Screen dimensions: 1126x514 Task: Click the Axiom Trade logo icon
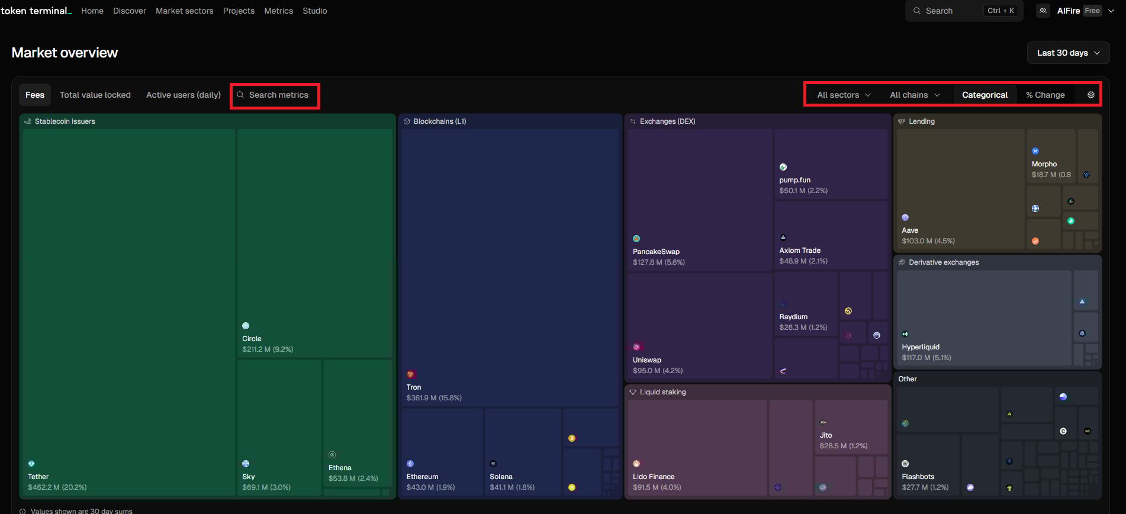pyautogui.click(x=783, y=237)
